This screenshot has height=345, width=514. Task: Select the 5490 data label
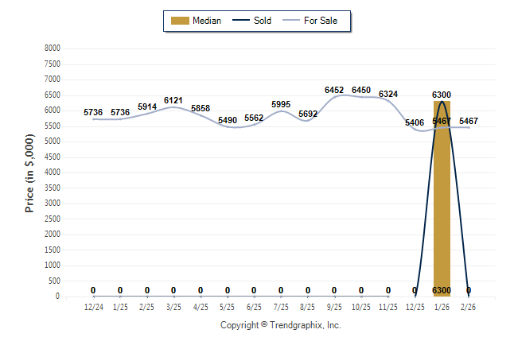click(x=228, y=120)
